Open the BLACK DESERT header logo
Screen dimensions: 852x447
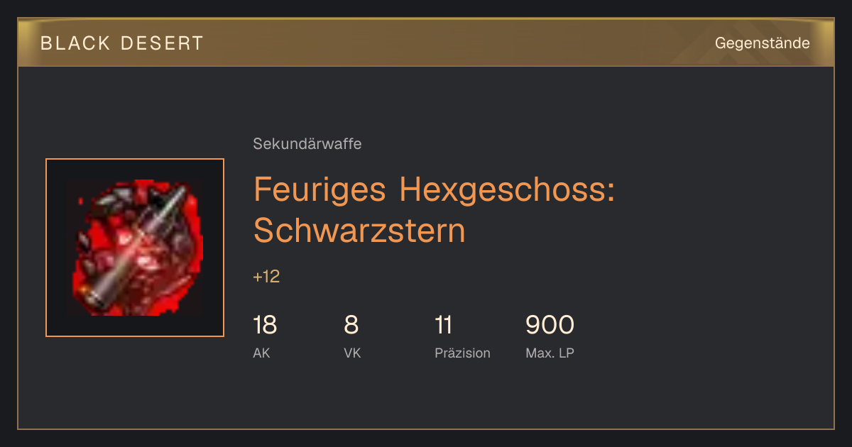point(122,43)
